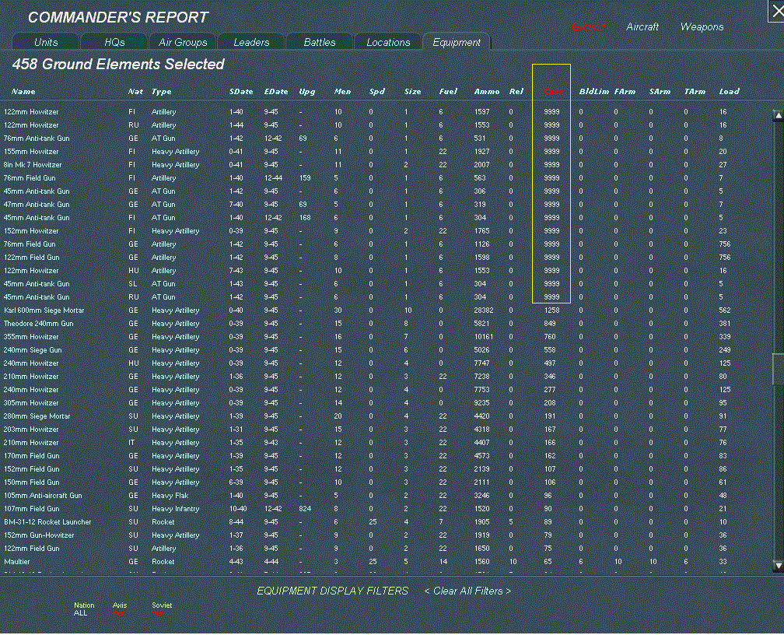Change the Nation filter ALL value
Screen dimensions: 784x635
(81, 613)
